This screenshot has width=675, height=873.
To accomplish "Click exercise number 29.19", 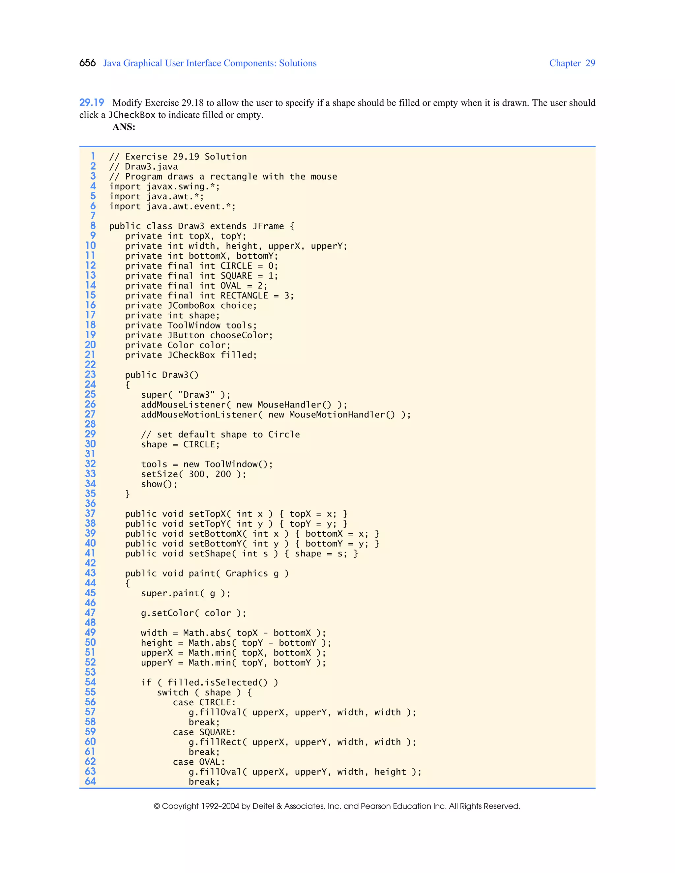I will 92,103.
